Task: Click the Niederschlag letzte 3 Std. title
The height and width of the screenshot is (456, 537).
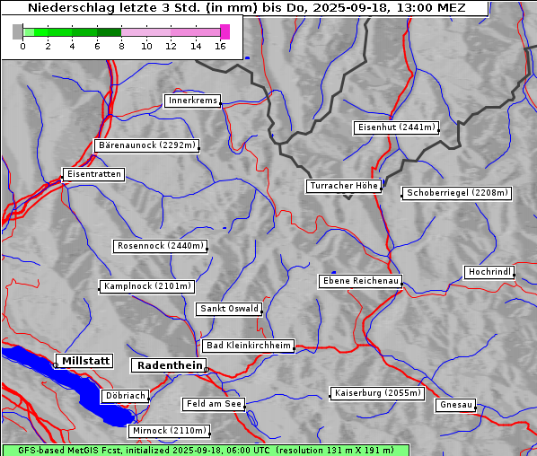Action: point(246,7)
